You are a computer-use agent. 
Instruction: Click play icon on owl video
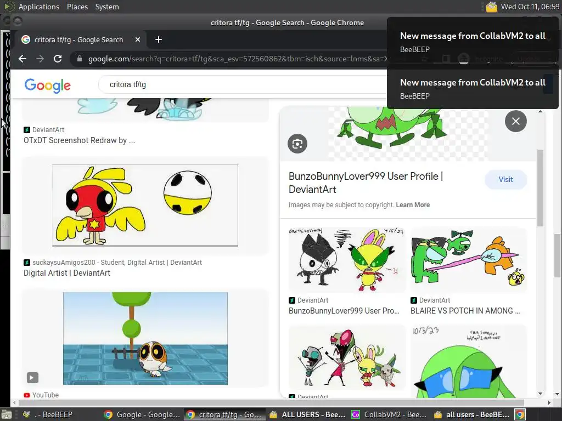pos(32,378)
